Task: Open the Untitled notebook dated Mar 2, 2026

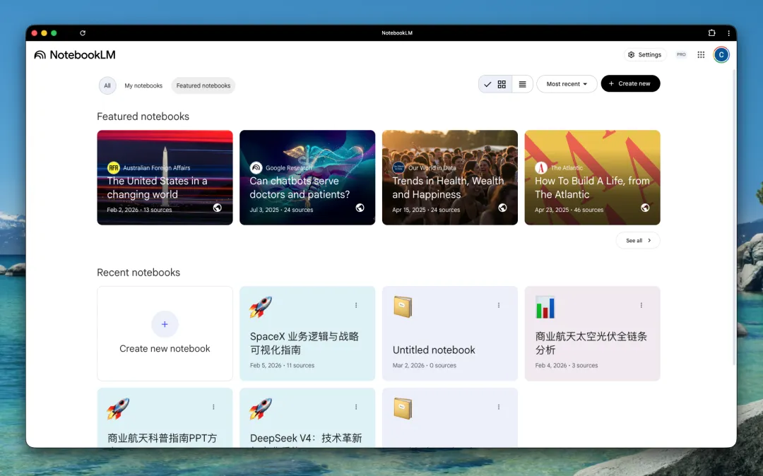Action: tap(450, 333)
